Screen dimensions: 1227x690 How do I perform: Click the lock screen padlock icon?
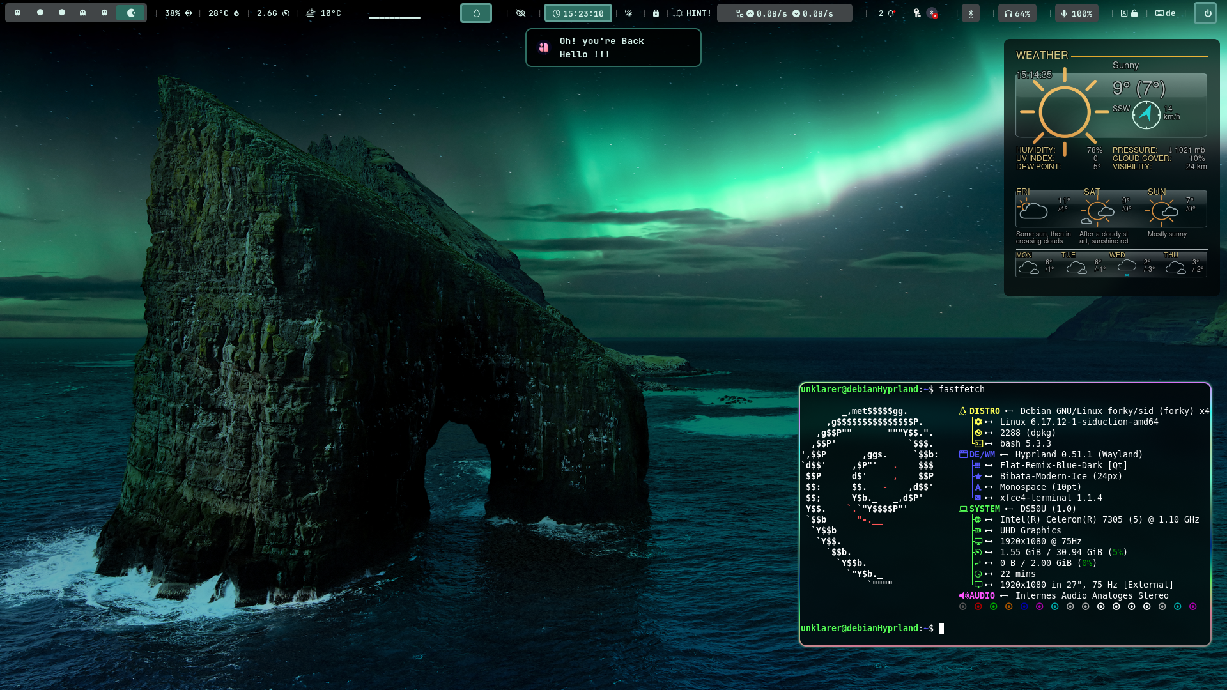tap(656, 13)
